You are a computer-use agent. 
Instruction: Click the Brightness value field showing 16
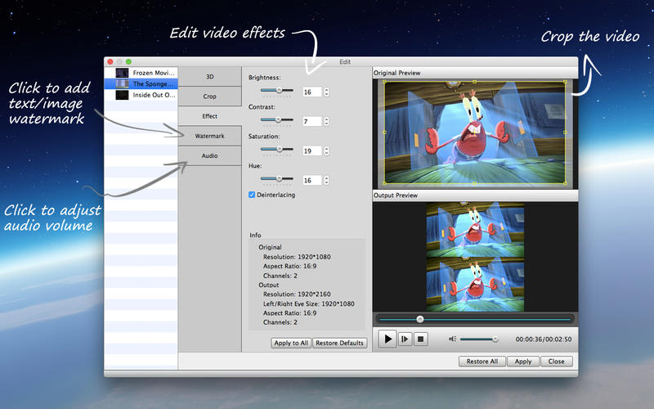tap(312, 92)
